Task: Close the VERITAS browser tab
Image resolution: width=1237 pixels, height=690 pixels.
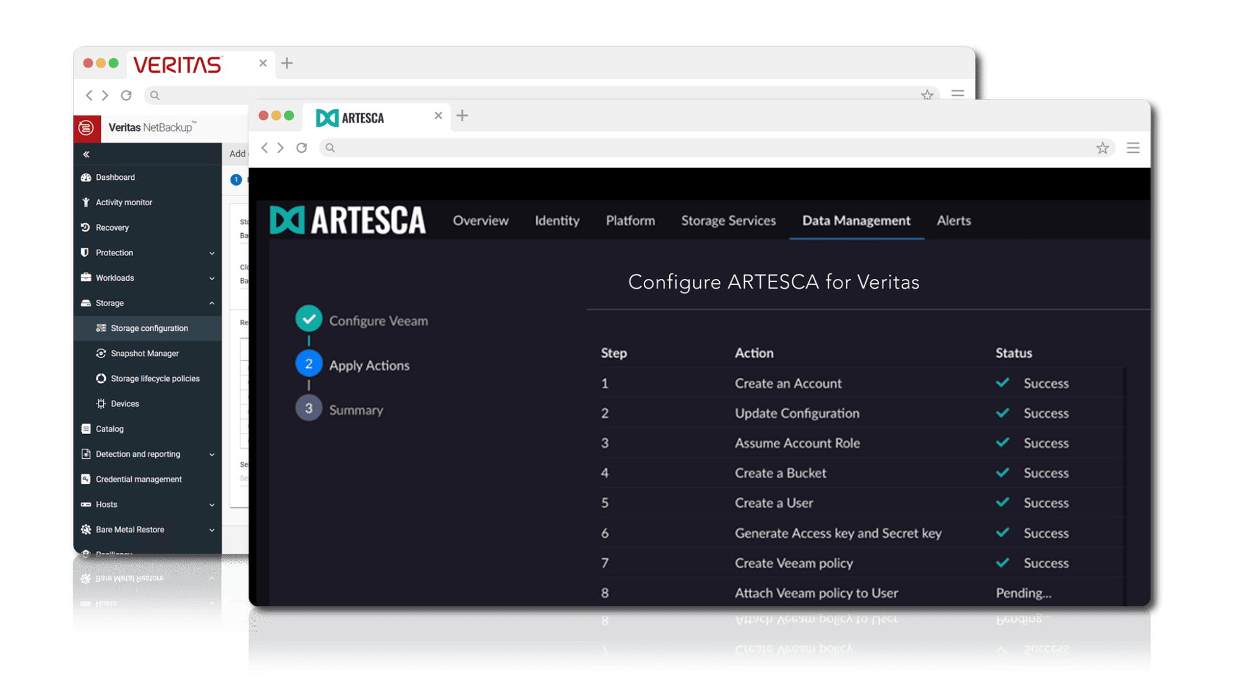Action: (263, 63)
